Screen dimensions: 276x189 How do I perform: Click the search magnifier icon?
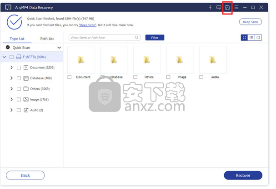pyautogui.click(x=136, y=37)
